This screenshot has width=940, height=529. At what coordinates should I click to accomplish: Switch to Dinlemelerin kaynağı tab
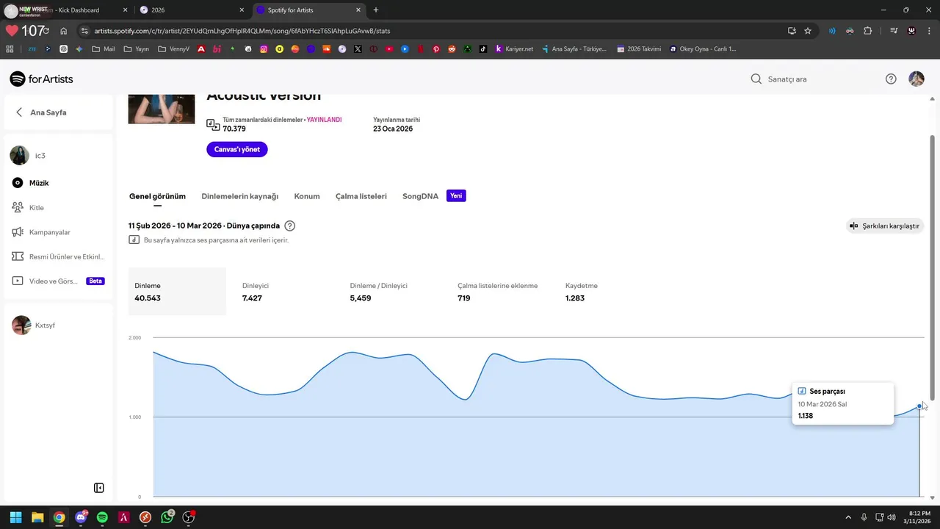239,196
